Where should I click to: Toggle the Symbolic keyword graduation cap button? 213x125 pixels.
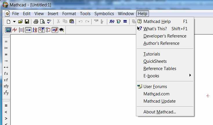tap(61, 30)
